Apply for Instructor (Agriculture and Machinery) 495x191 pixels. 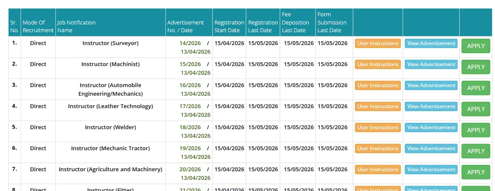[x=476, y=172]
